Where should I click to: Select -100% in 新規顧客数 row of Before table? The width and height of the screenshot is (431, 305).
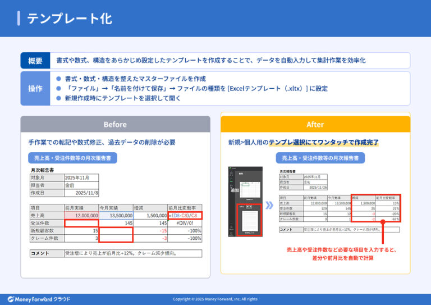tap(185, 230)
